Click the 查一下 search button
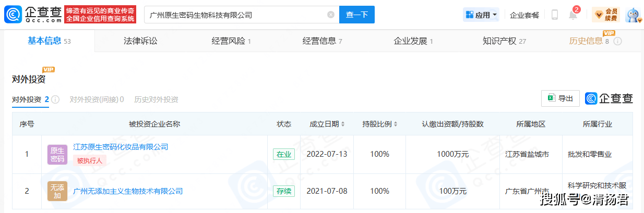This screenshot has height=213, width=644. [x=357, y=15]
